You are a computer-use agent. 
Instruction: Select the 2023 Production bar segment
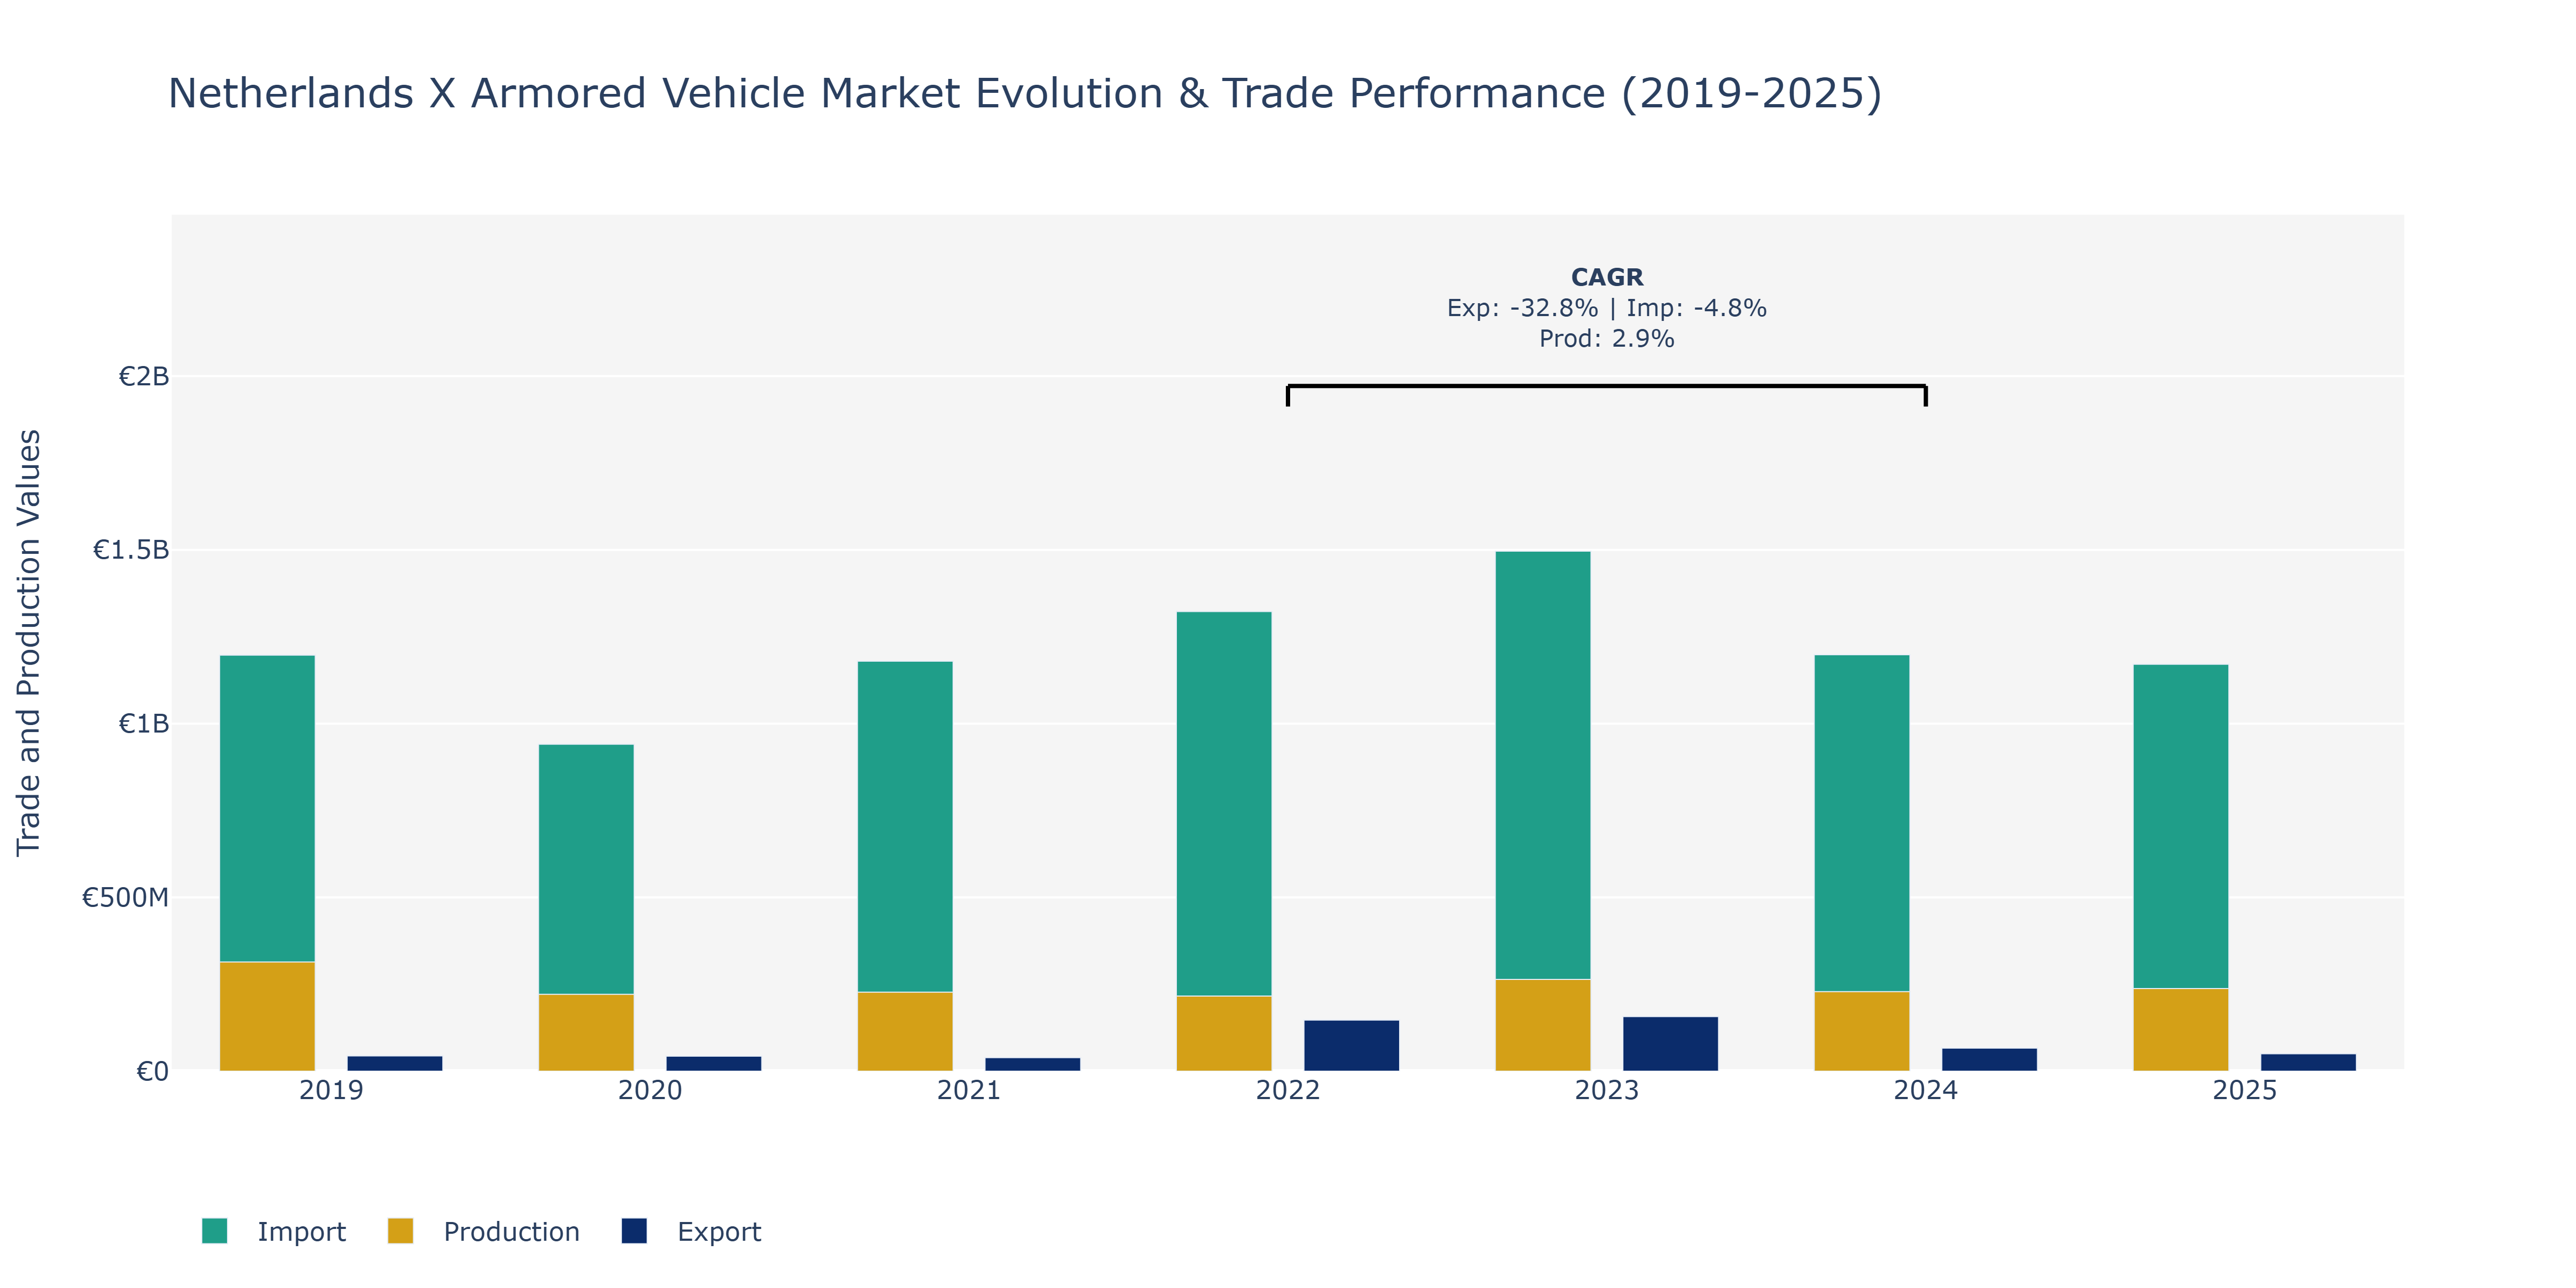pyautogui.click(x=1543, y=1025)
